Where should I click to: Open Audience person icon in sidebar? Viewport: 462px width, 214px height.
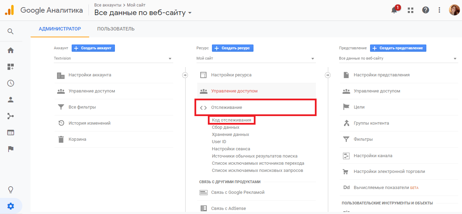11,100
